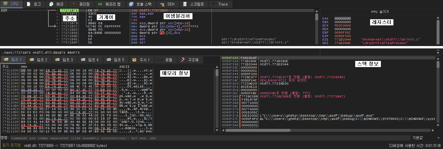Click the registers panel vertical scrollbar
The height and width of the screenshot is (149, 443).
[437, 30]
